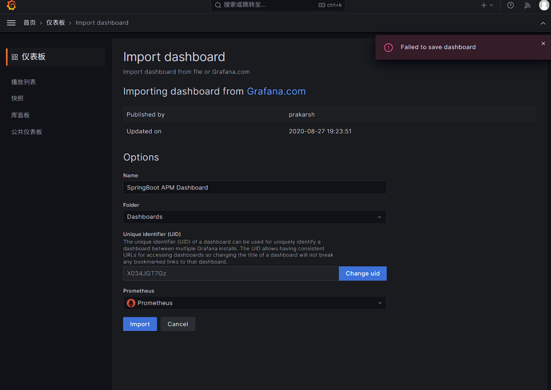This screenshot has width=551, height=390.
Task: Focus the search or jump-to box
Action: pyautogui.click(x=278, y=5)
